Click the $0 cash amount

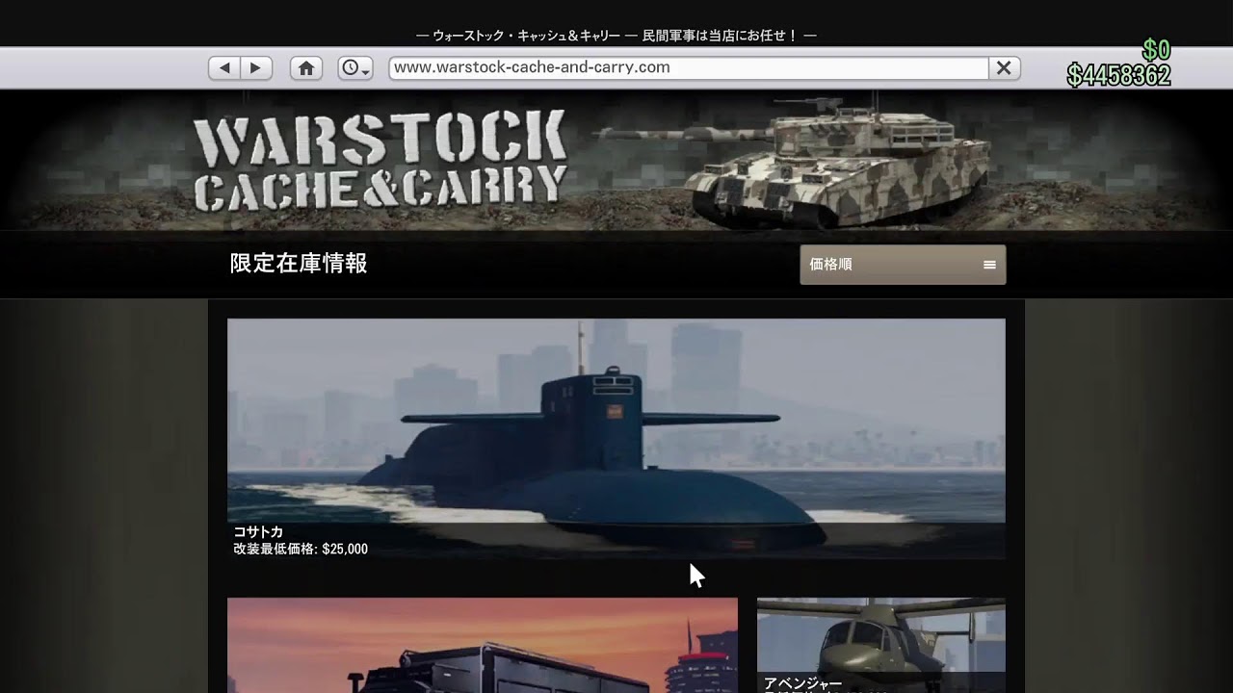(1156, 51)
